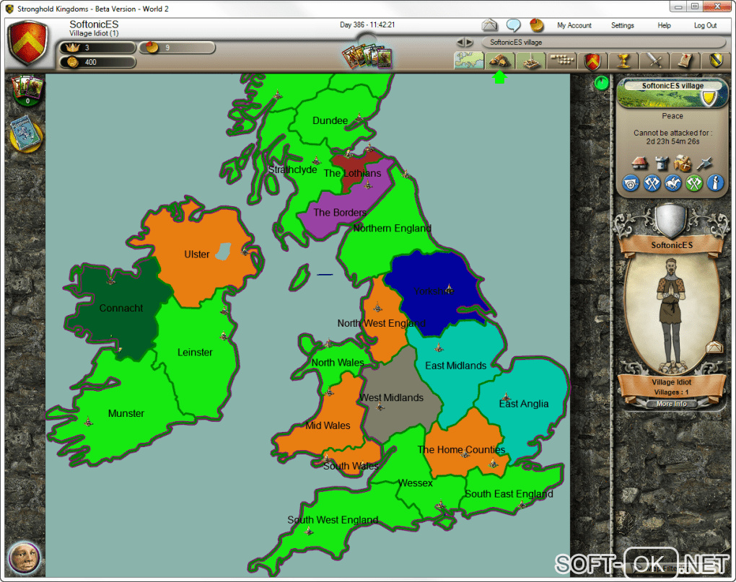736x582 pixels.
Task: Click the faith points counter showing 9
Action: (177, 48)
